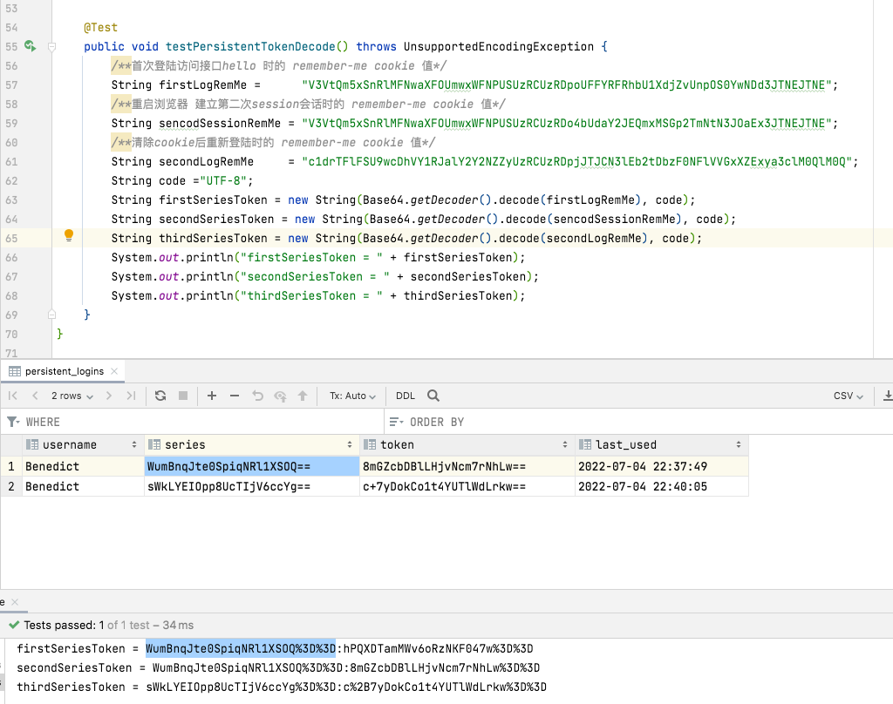Jump to the last page of rows
This screenshot has height=704, width=893.
point(131,396)
